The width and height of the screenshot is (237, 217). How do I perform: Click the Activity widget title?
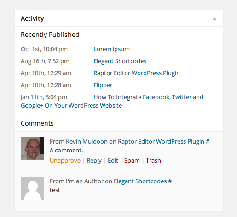coord(32,18)
